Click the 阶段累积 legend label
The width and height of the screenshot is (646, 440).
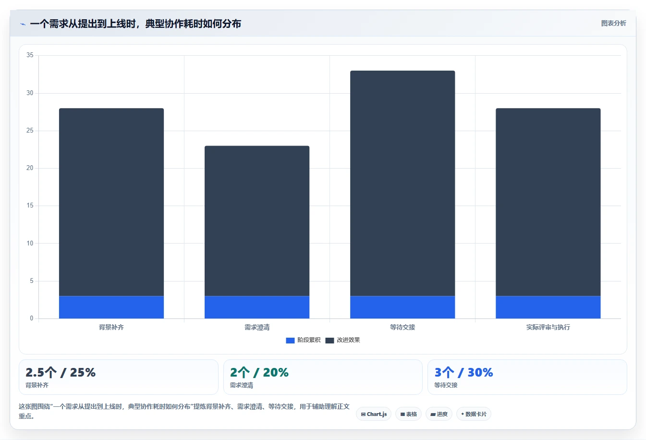click(309, 340)
